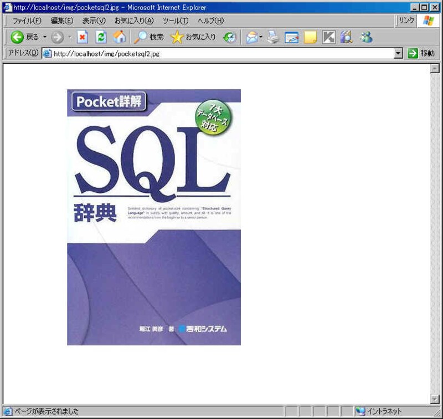The image size is (443, 419).
Task: Expand the address bar URL dropdown
Action: tap(398, 53)
